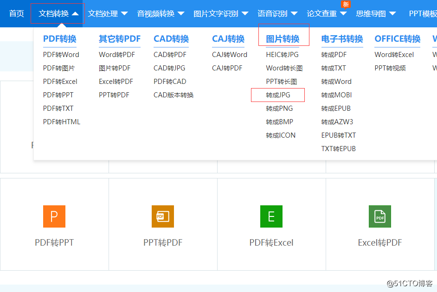Choose CAD版本转换 option

[174, 95]
